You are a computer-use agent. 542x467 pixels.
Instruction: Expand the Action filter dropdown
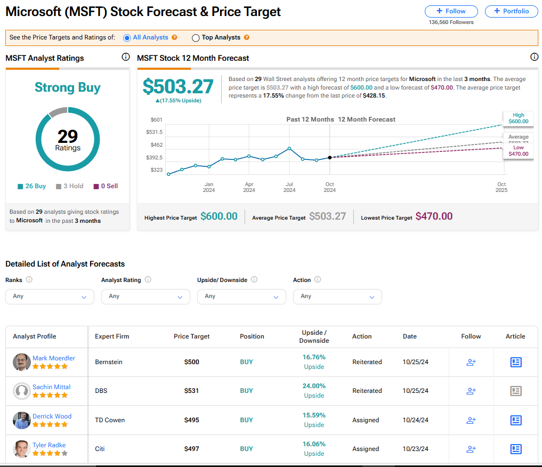click(x=337, y=296)
